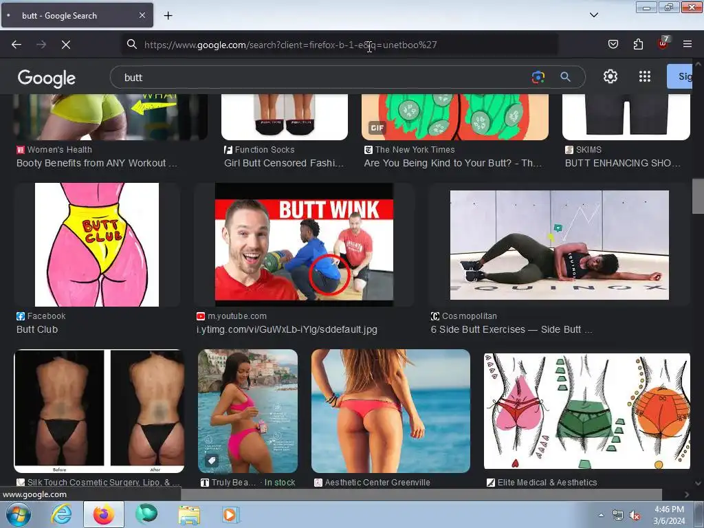Open the before and after surgery thumbnail
704x528 pixels.
pyautogui.click(x=99, y=411)
